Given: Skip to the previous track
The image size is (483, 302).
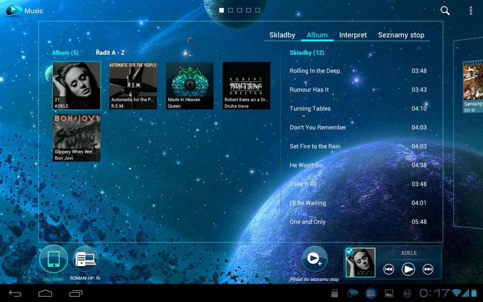Looking at the screenshot, I should [x=389, y=269].
